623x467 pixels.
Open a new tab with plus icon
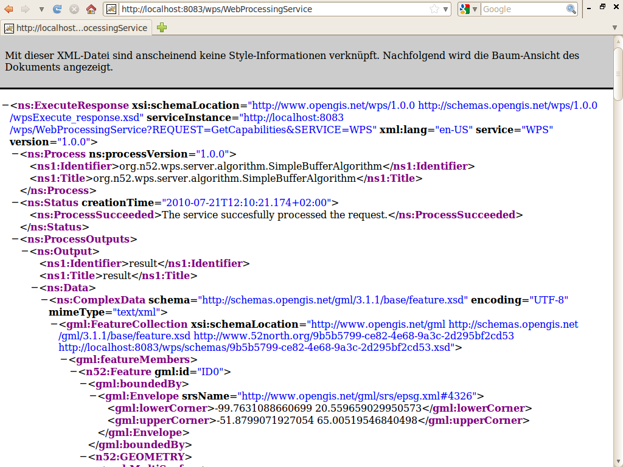tap(162, 28)
